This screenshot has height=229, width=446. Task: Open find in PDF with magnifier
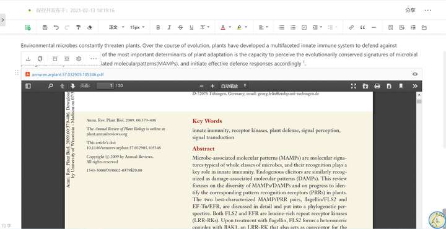[51, 86]
